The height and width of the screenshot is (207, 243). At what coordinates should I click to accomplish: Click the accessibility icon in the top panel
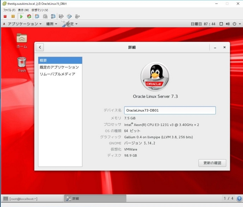pyautogui.click(x=221, y=24)
